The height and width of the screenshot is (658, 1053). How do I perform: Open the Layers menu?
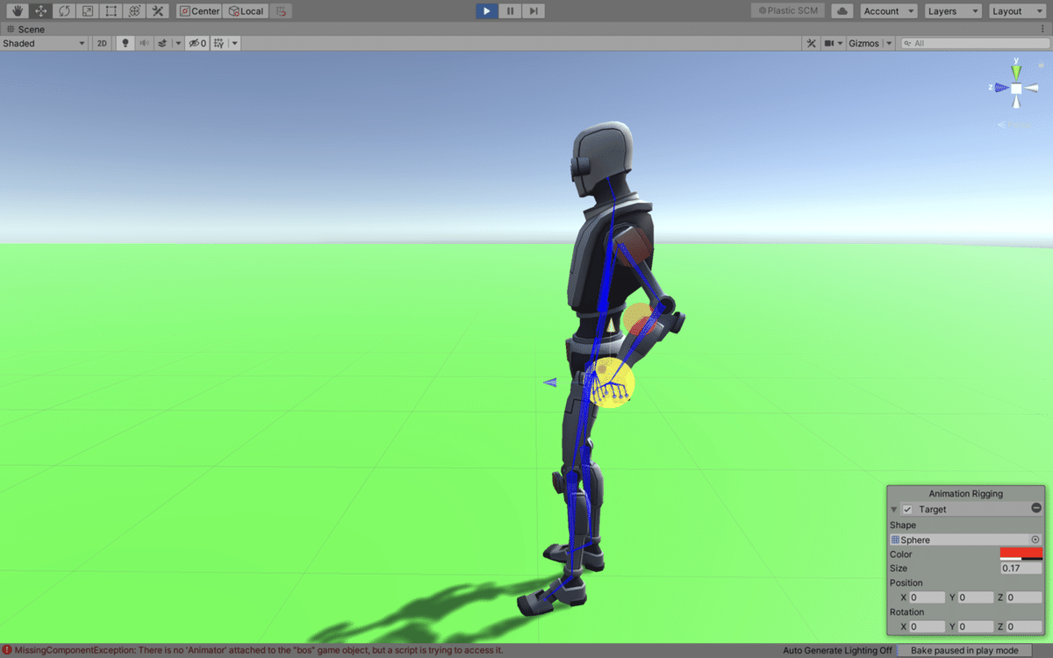coord(953,11)
